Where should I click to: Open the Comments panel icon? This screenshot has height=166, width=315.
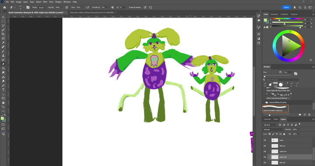(x=259, y=21)
